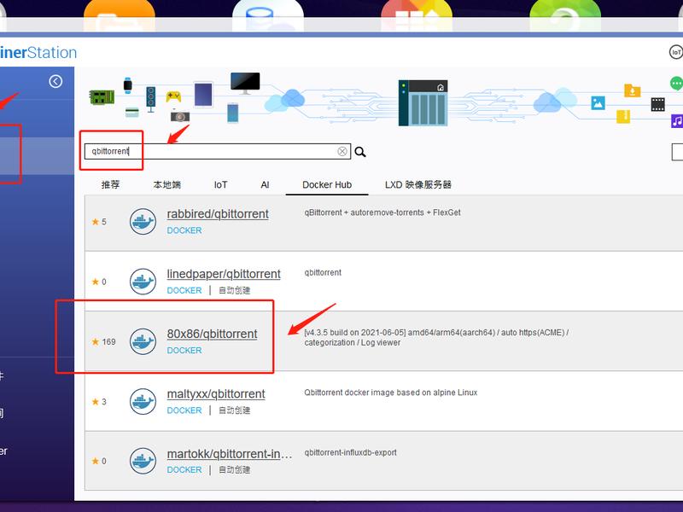
Task: Open the IoT icon at top right
Action: (x=675, y=52)
